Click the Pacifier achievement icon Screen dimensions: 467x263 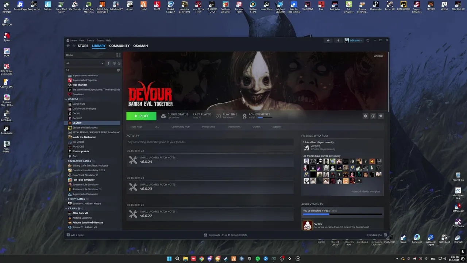(307, 225)
